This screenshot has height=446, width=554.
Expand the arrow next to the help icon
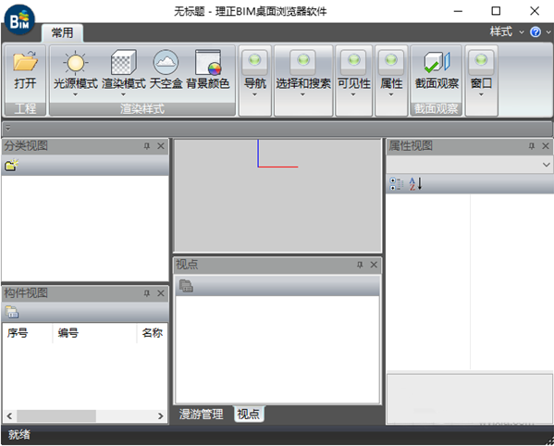coord(548,32)
